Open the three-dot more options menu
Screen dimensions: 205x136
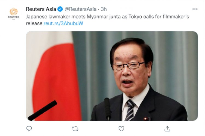tap(195, 9)
